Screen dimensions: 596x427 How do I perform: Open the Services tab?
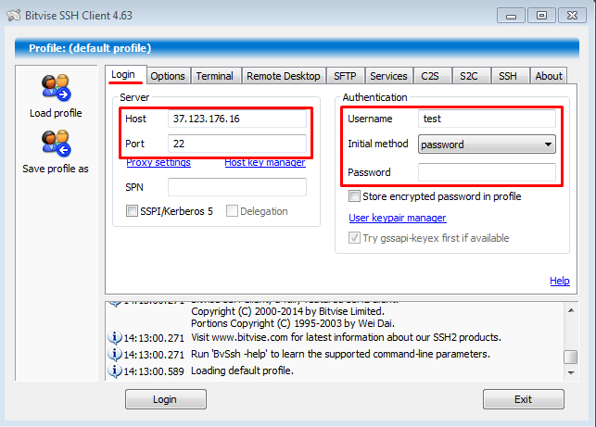[x=388, y=76]
